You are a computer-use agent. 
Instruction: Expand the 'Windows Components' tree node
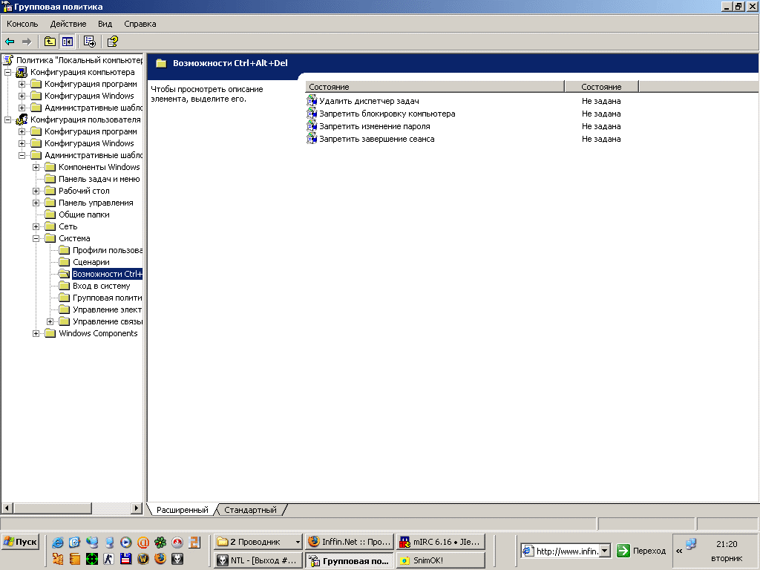[x=36, y=333]
